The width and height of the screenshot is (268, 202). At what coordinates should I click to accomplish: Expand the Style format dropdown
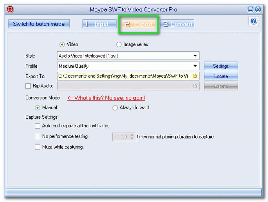(195, 56)
